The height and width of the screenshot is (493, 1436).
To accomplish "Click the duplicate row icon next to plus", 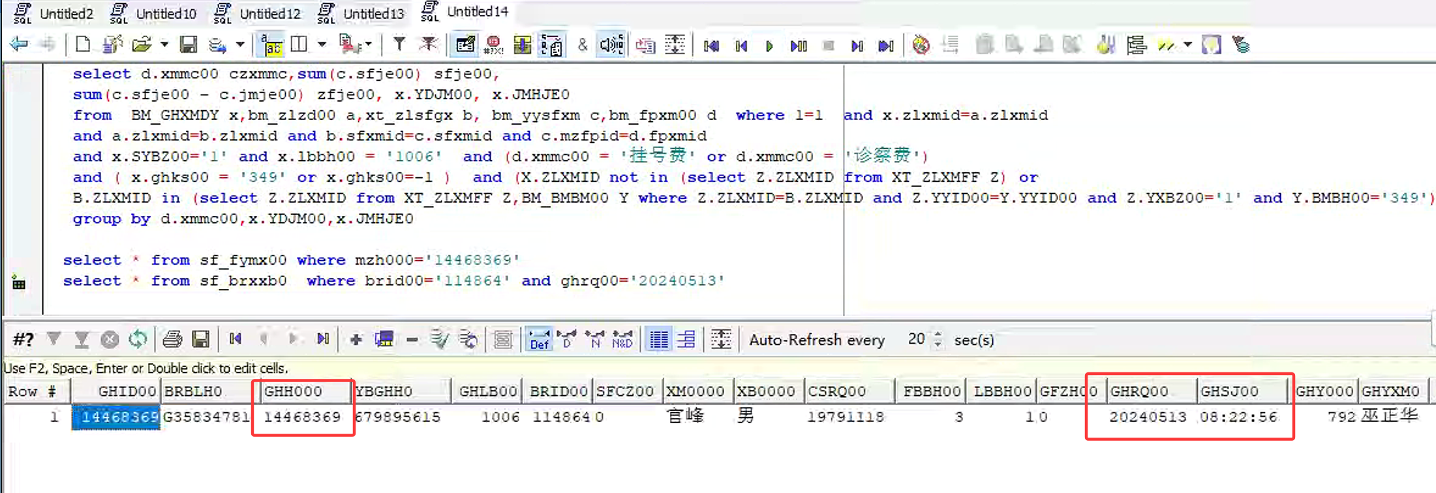I will (384, 339).
